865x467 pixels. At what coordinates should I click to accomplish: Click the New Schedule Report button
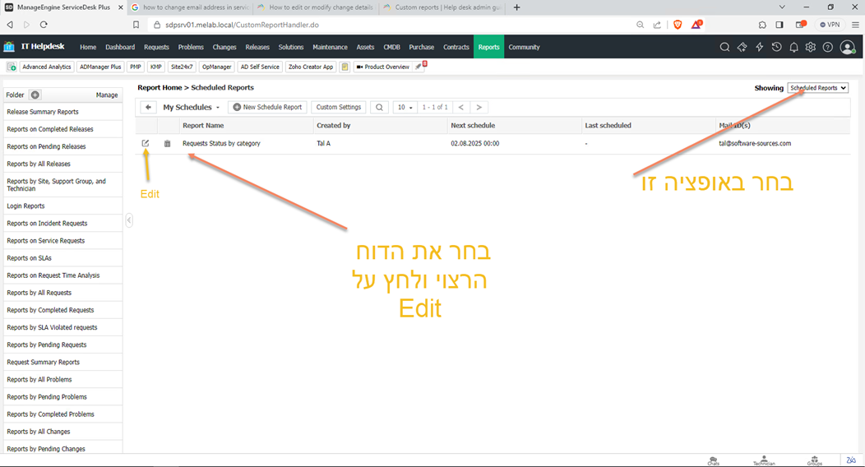pos(268,107)
